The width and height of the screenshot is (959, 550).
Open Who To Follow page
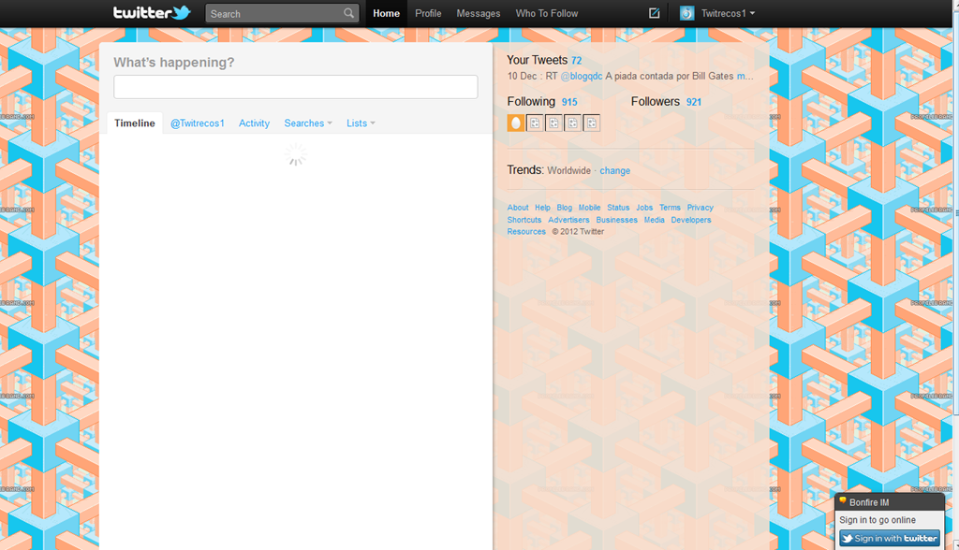point(547,13)
